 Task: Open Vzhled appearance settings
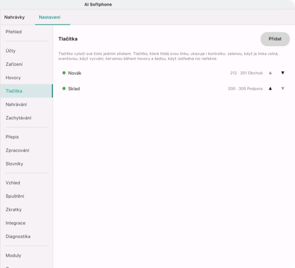tap(26, 183)
